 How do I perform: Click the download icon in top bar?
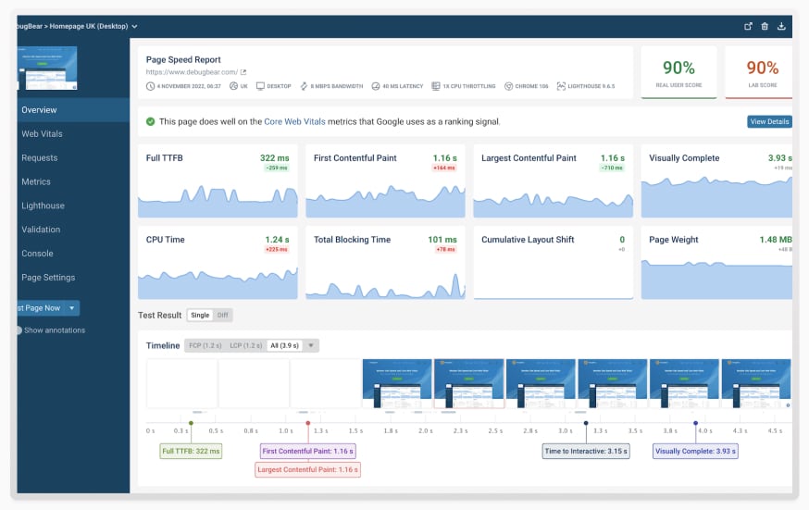(781, 26)
